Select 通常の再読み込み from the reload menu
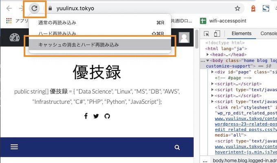Image resolution: width=277 pixels, height=163 pixels. 100,22
